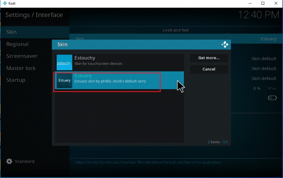Toggle the switch below the zoom setting
Screen dimensions: 283x178
(272, 98)
